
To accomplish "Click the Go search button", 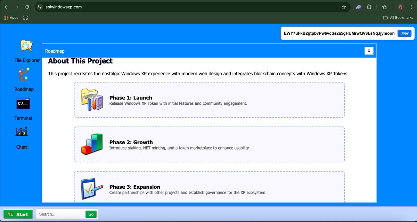I will pos(91,214).
